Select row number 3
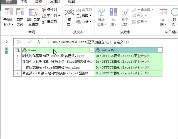 tap(18, 68)
